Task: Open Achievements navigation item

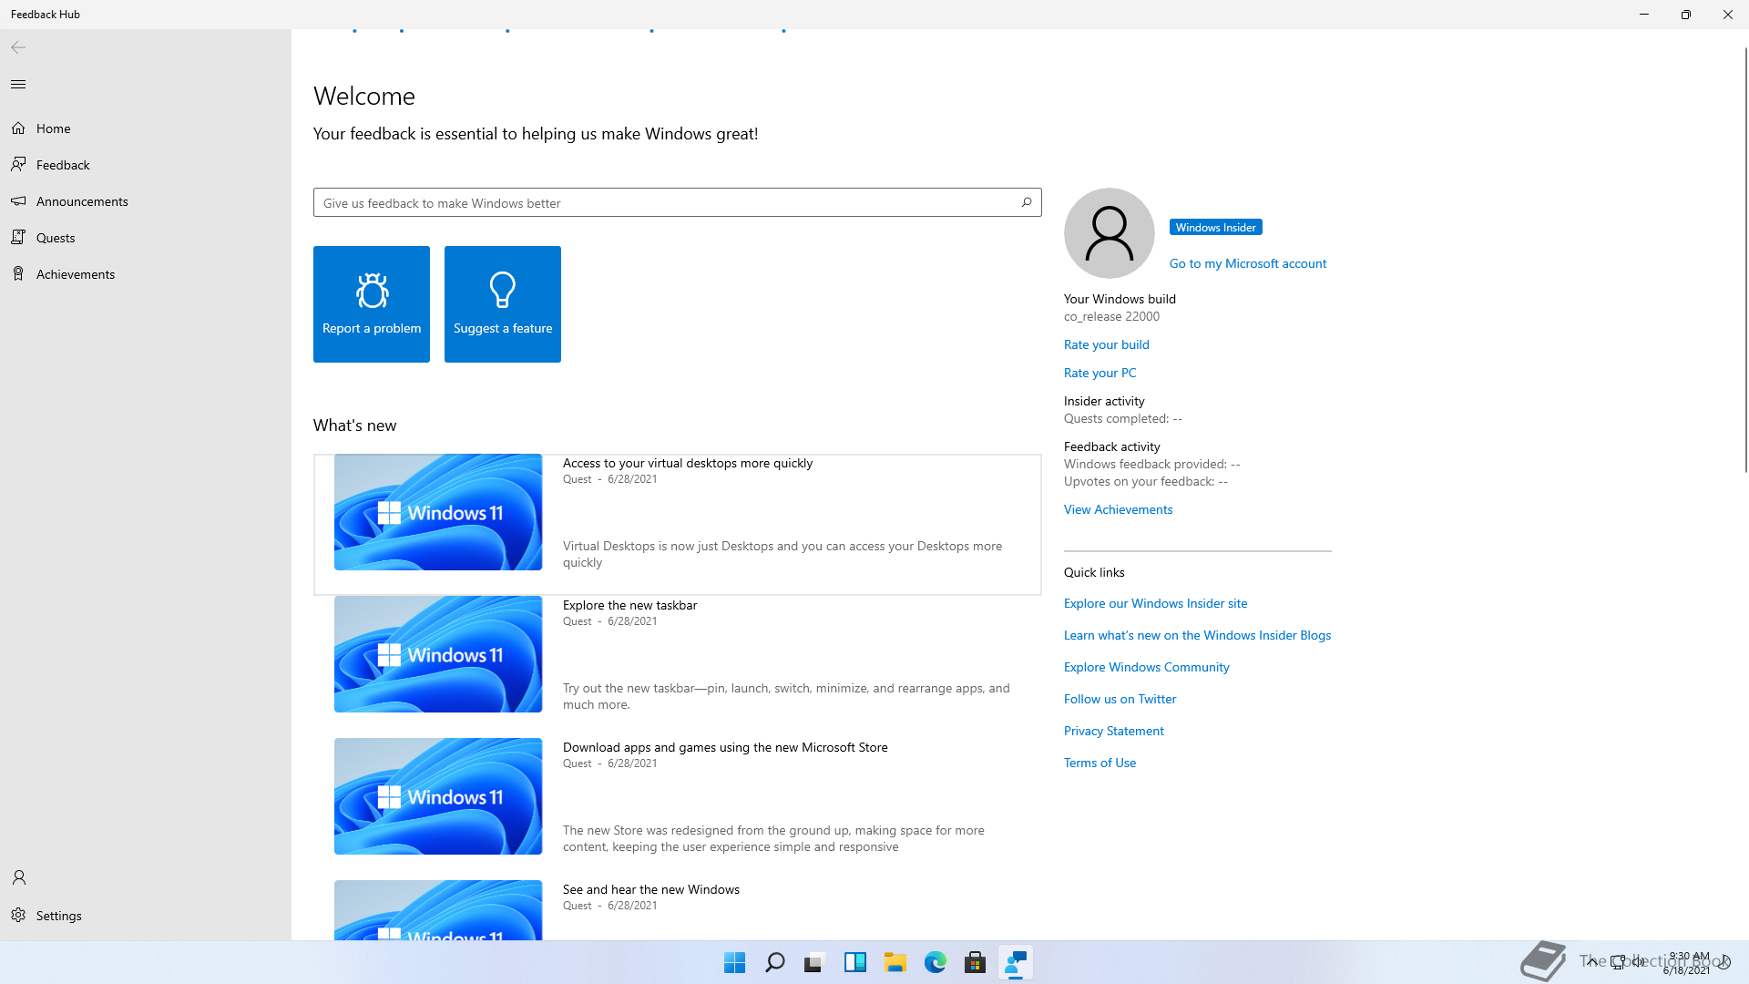Action: 76,274
